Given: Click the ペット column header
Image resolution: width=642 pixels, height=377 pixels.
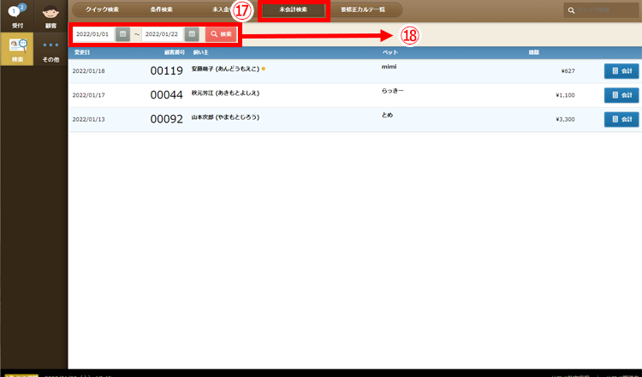Looking at the screenshot, I should click(389, 52).
